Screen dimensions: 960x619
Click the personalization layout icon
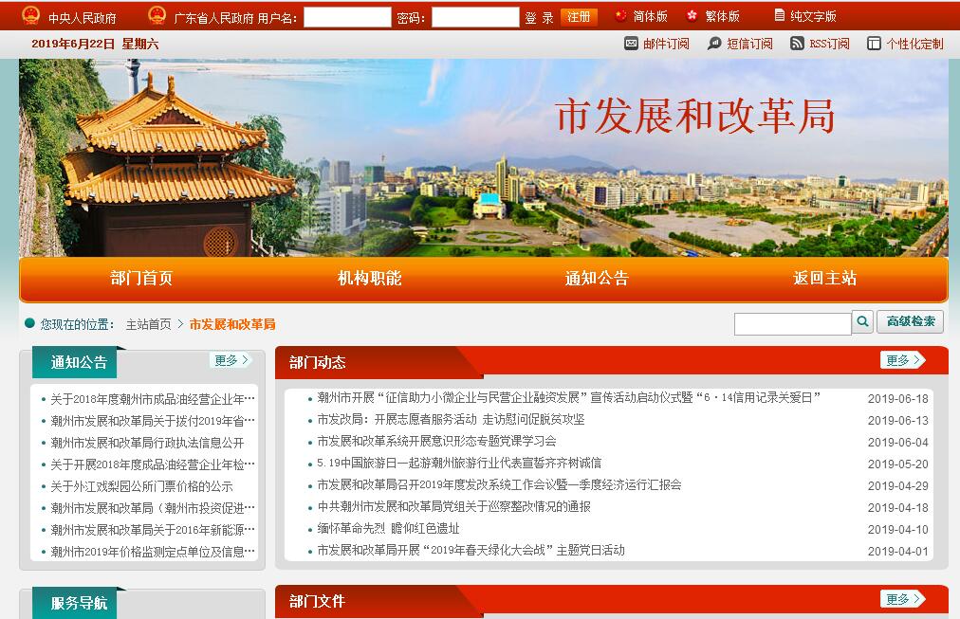pos(874,44)
